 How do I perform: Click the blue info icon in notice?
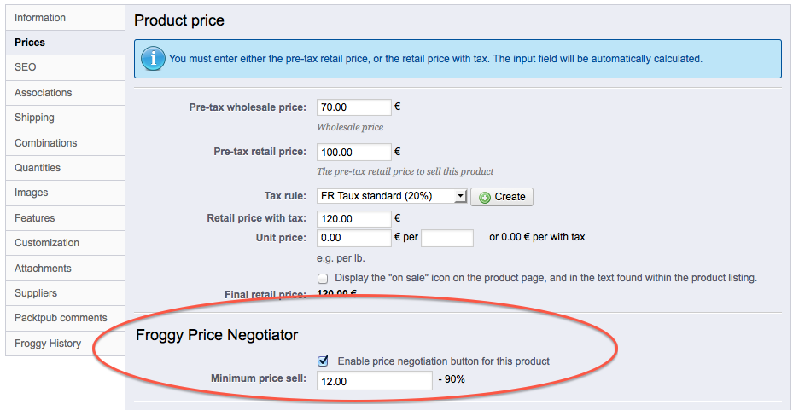[153, 59]
